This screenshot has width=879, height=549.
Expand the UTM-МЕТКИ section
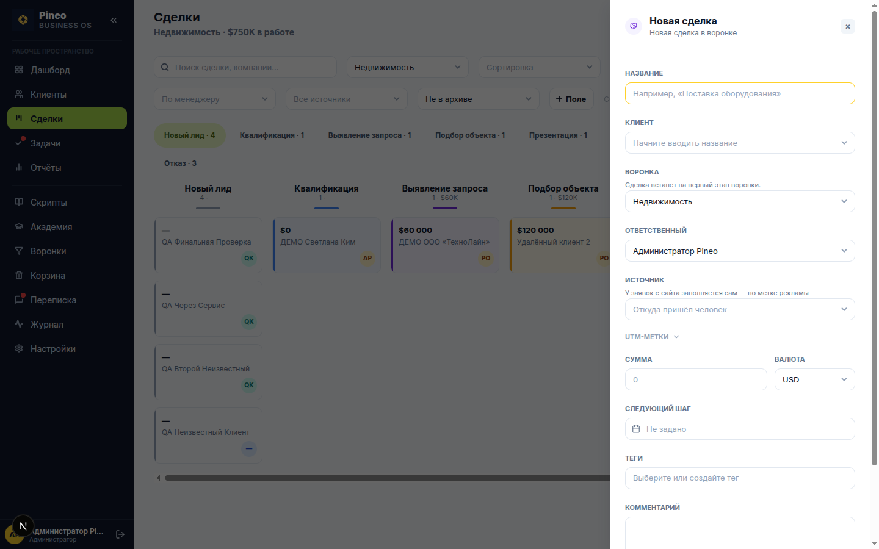point(652,337)
